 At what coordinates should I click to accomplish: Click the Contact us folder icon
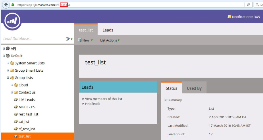16,92
